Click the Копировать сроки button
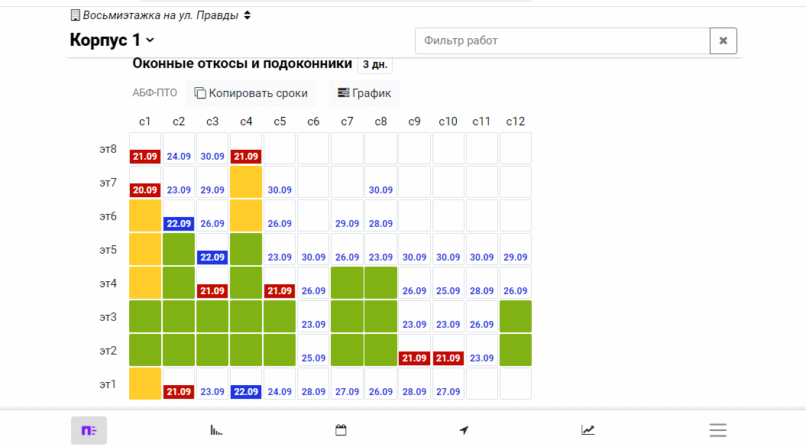 [251, 93]
